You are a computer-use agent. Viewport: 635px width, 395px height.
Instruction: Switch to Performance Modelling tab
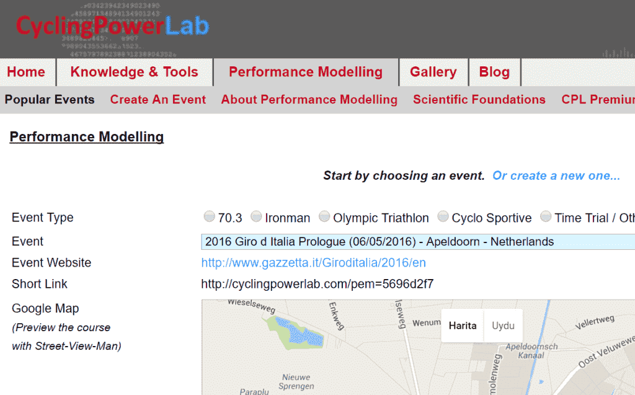[x=306, y=72]
